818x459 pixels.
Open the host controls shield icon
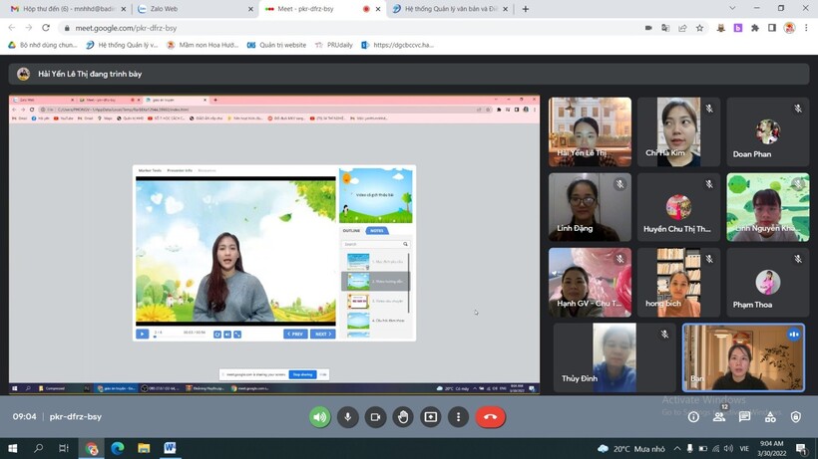(x=795, y=417)
